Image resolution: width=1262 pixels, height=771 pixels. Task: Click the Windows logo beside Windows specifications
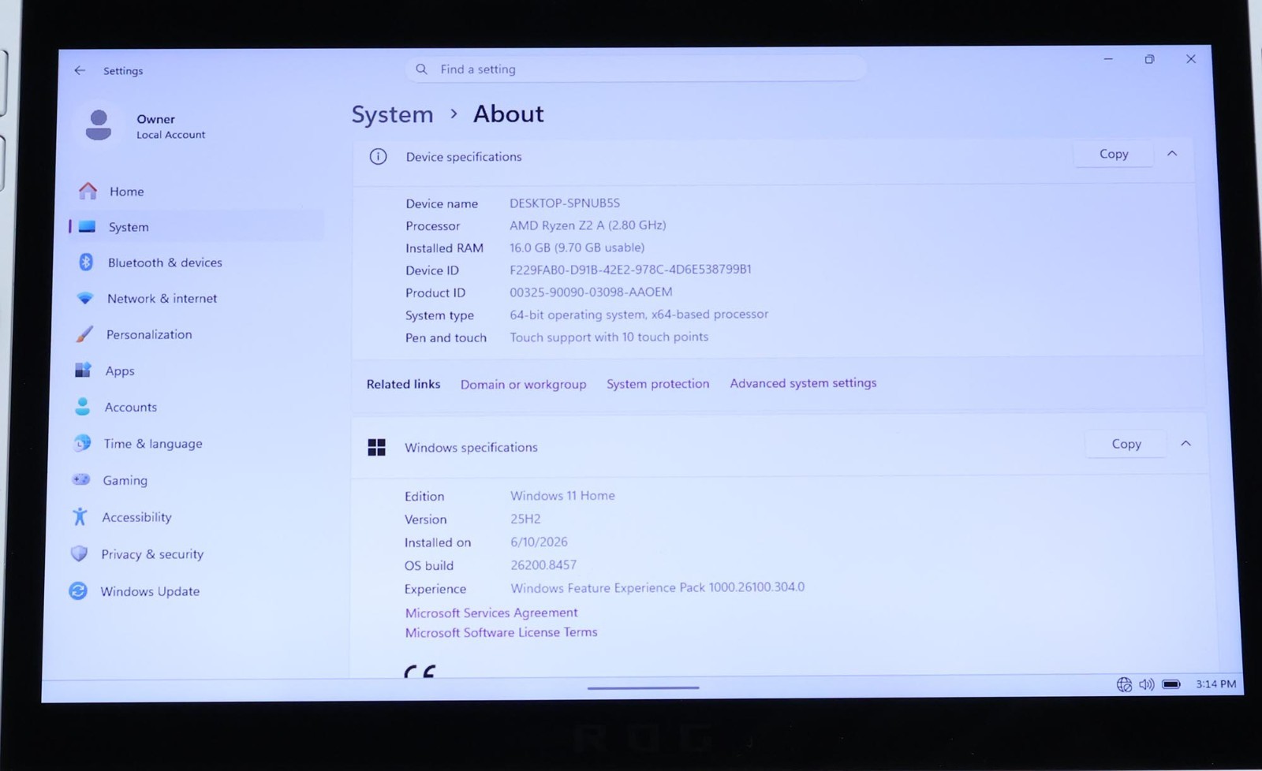[376, 447]
